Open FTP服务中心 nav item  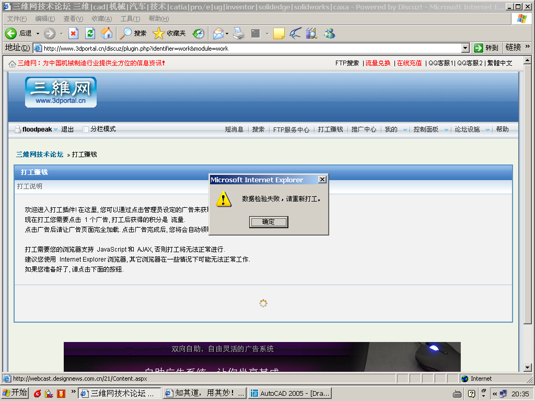click(291, 129)
